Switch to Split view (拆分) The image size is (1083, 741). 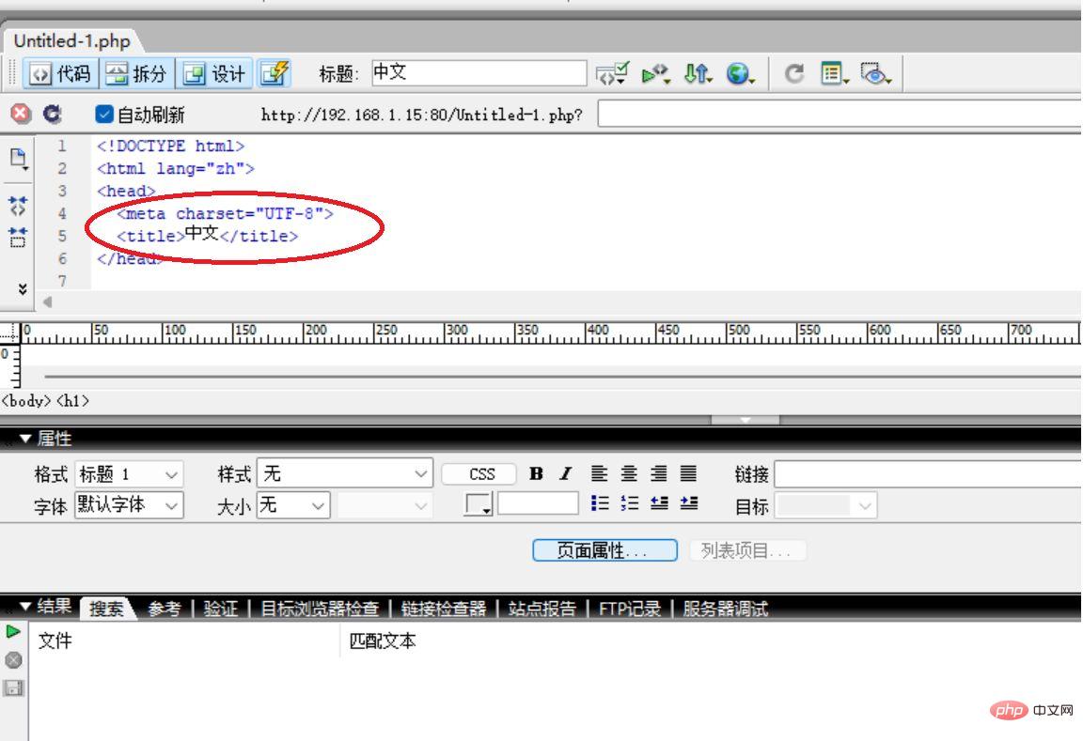click(136, 73)
